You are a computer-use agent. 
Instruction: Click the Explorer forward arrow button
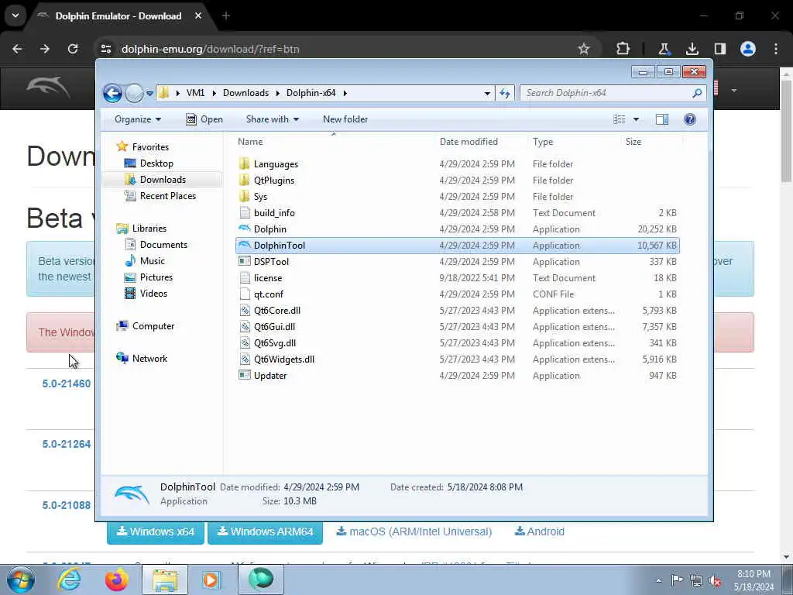click(x=134, y=93)
